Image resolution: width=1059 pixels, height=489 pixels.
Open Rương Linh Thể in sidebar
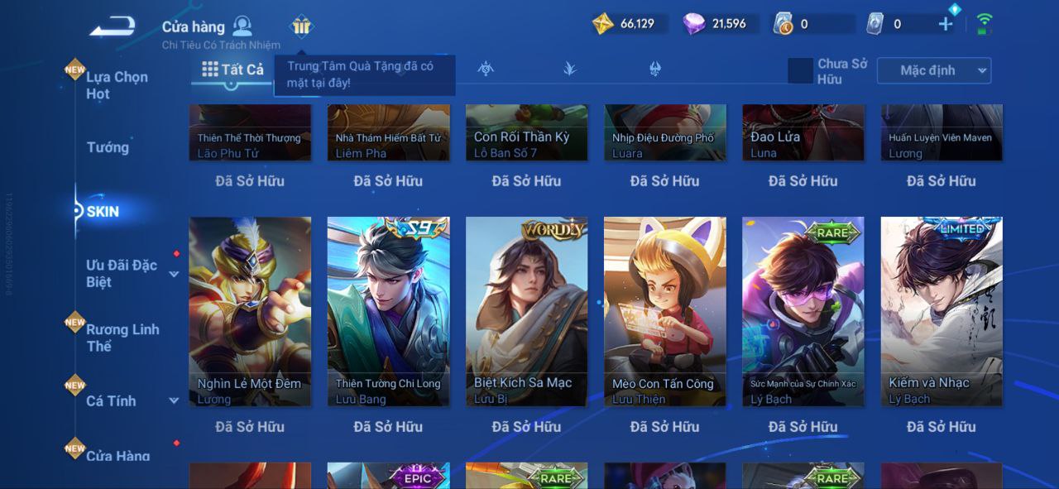(122, 338)
